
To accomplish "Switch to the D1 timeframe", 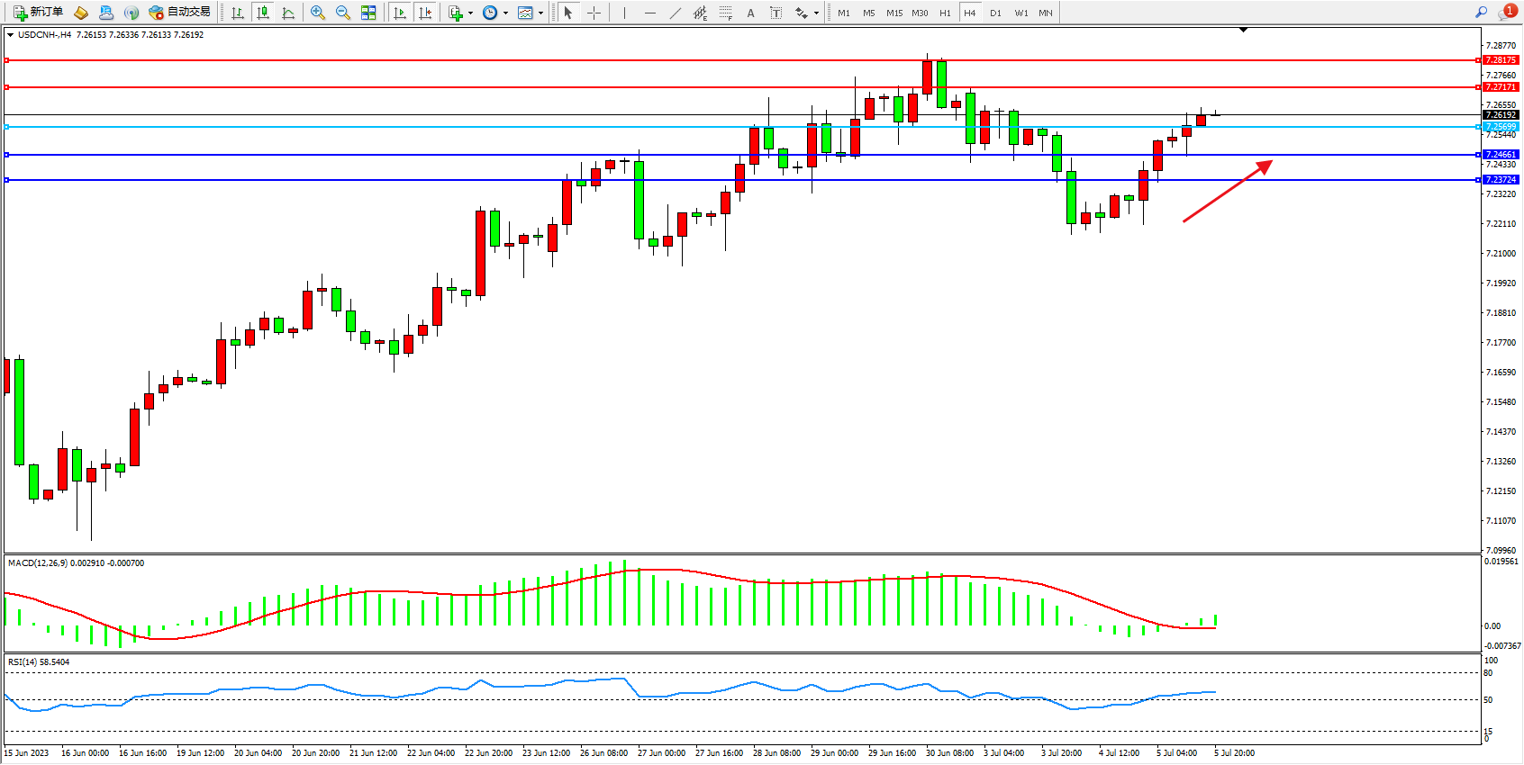I will (995, 13).
